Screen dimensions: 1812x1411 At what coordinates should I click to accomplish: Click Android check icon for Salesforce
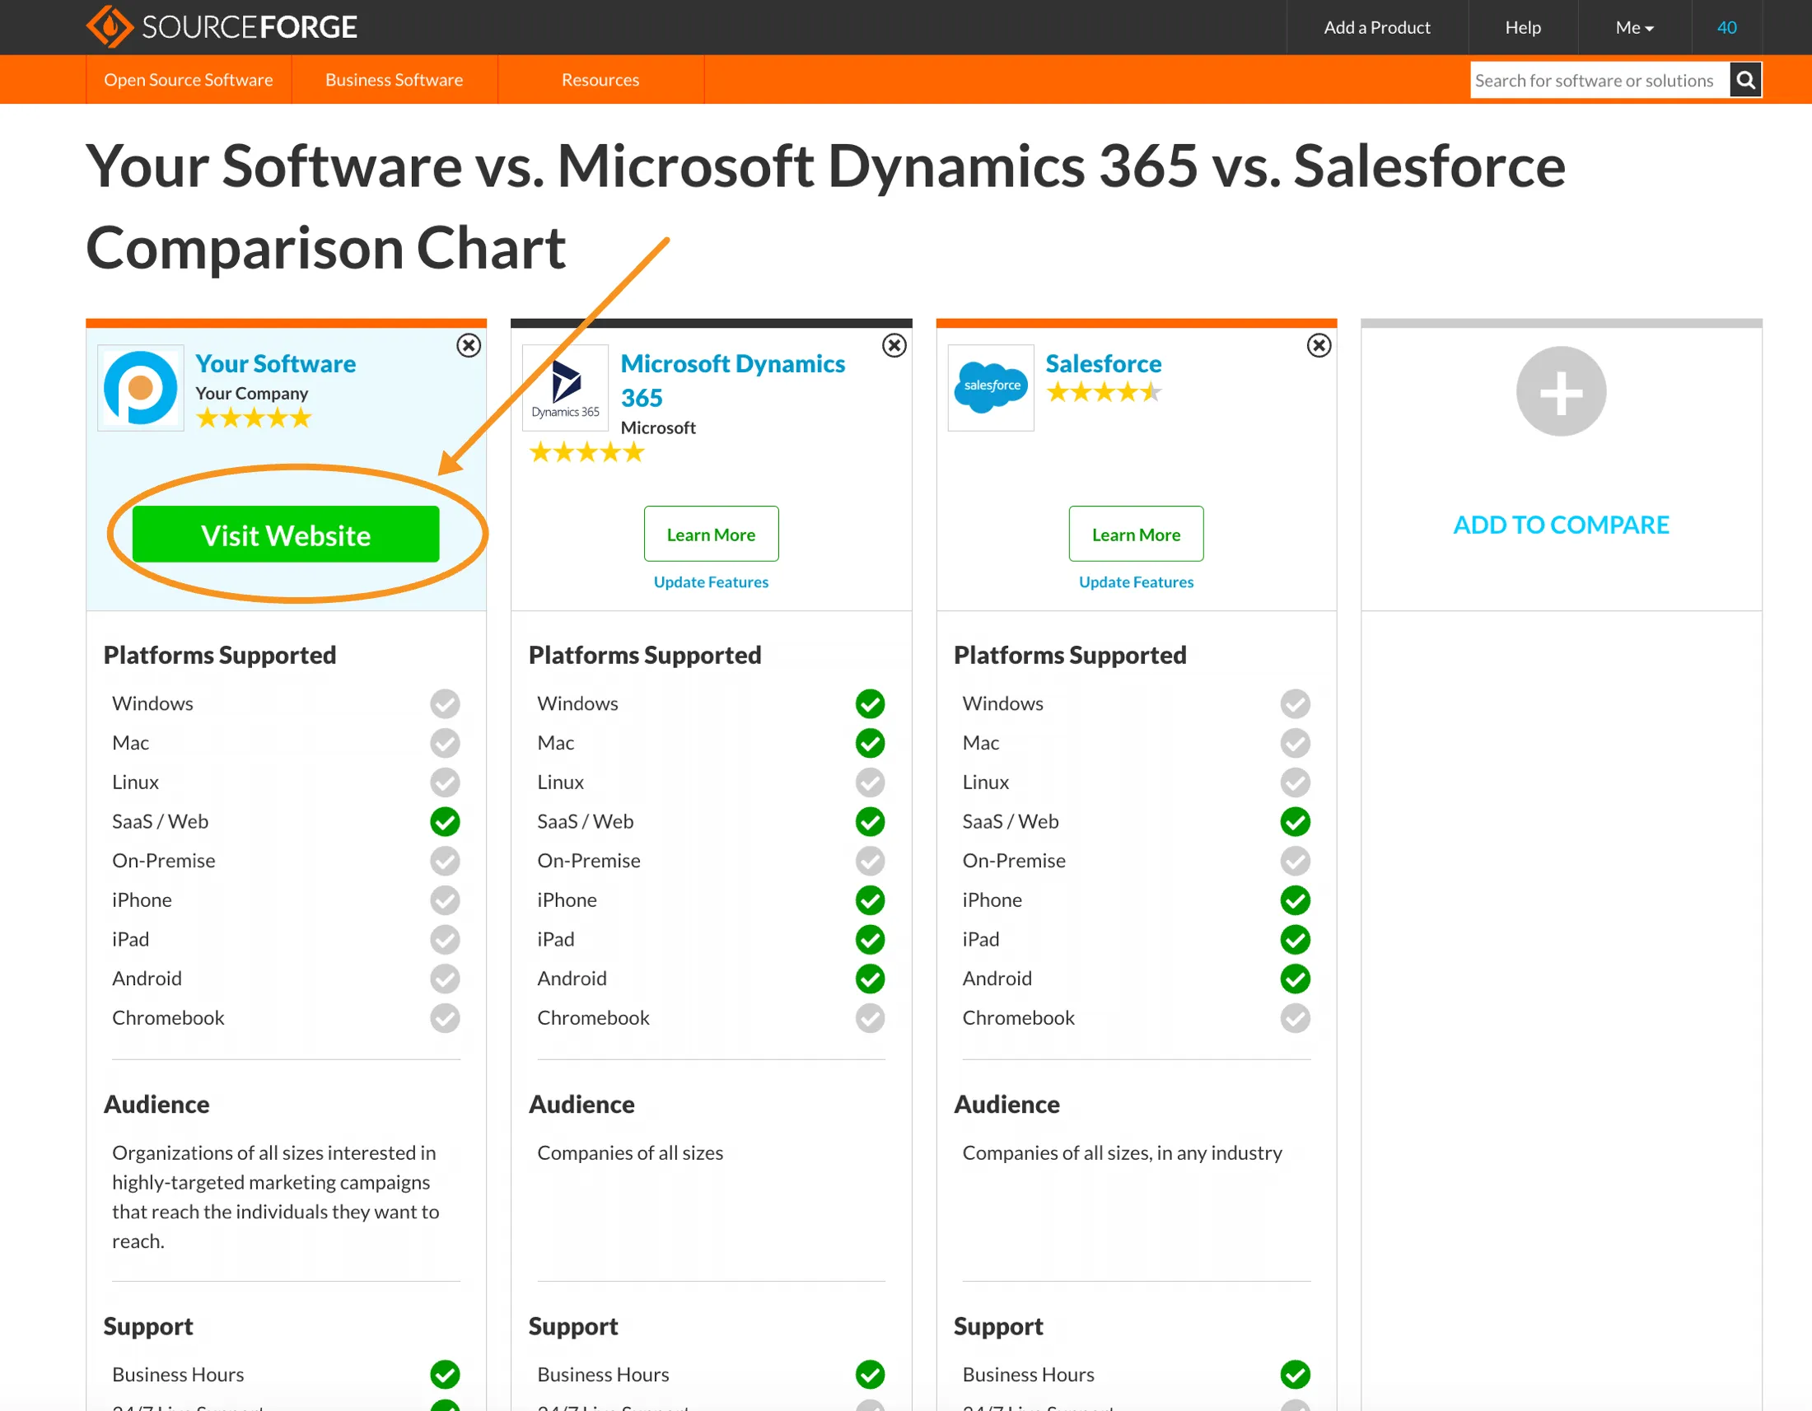point(1294,979)
